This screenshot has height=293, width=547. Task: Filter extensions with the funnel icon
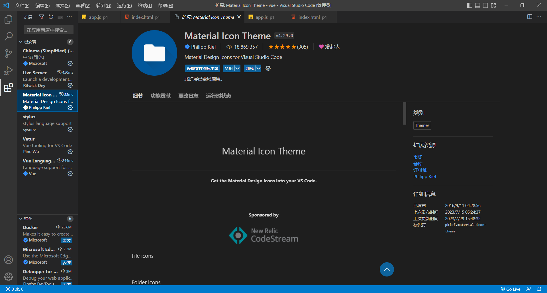click(x=42, y=17)
